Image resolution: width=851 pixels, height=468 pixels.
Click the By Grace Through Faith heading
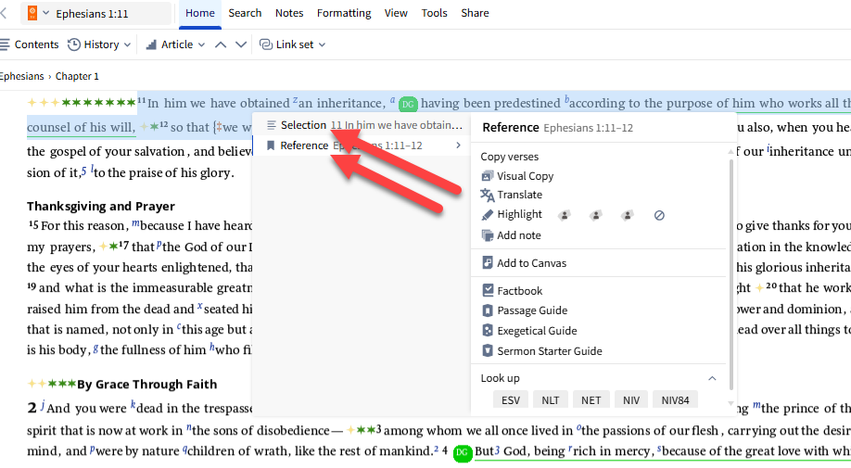[147, 384]
